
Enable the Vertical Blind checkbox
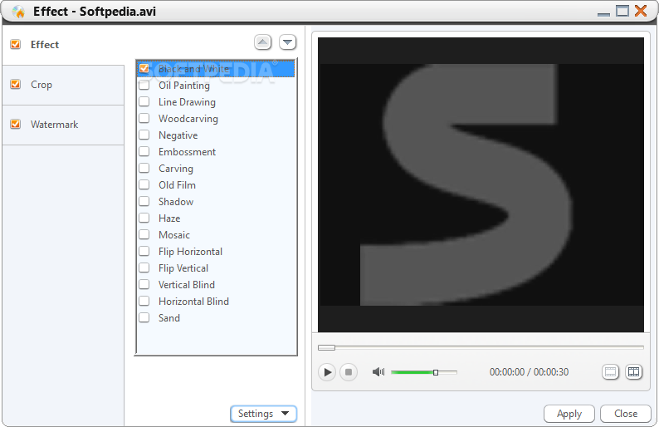tap(144, 284)
